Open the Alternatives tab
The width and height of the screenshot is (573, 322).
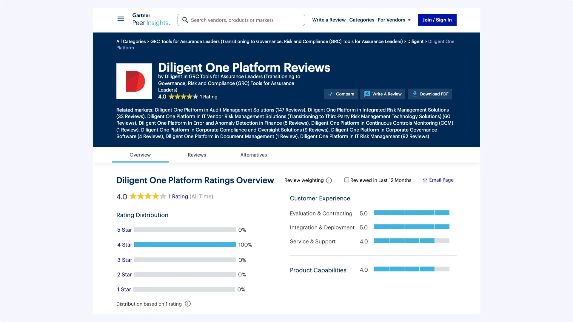coord(253,155)
